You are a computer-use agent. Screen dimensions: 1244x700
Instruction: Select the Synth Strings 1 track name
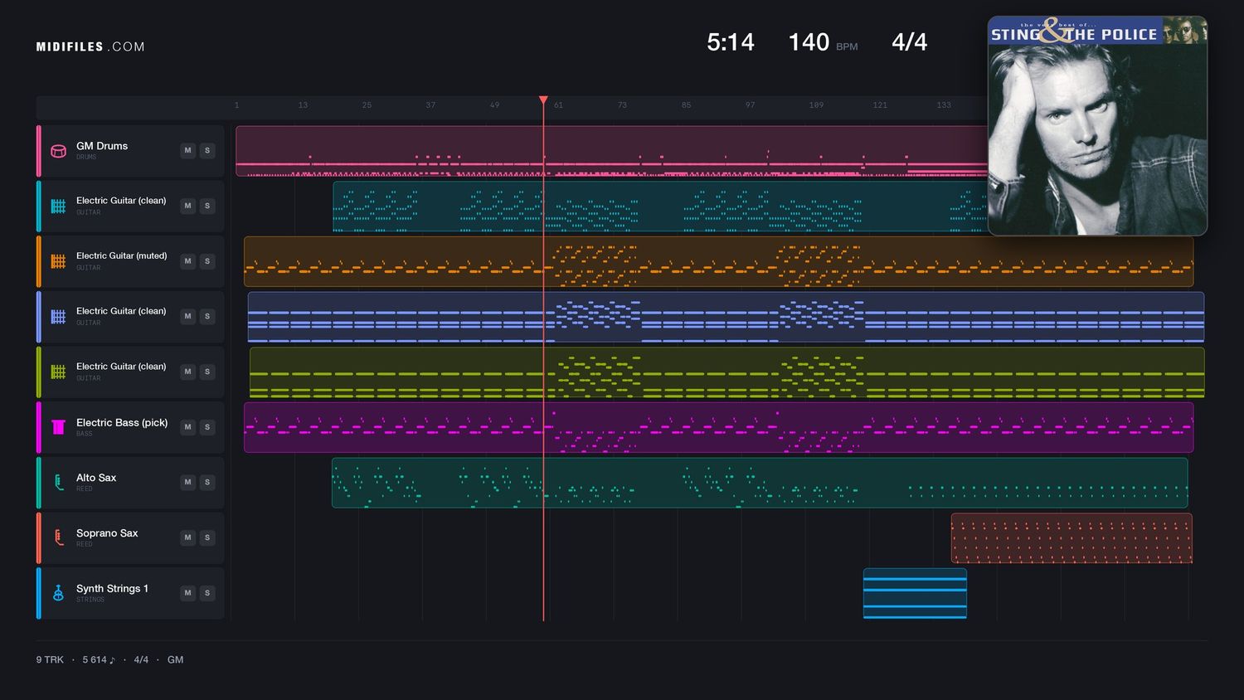click(112, 589)
